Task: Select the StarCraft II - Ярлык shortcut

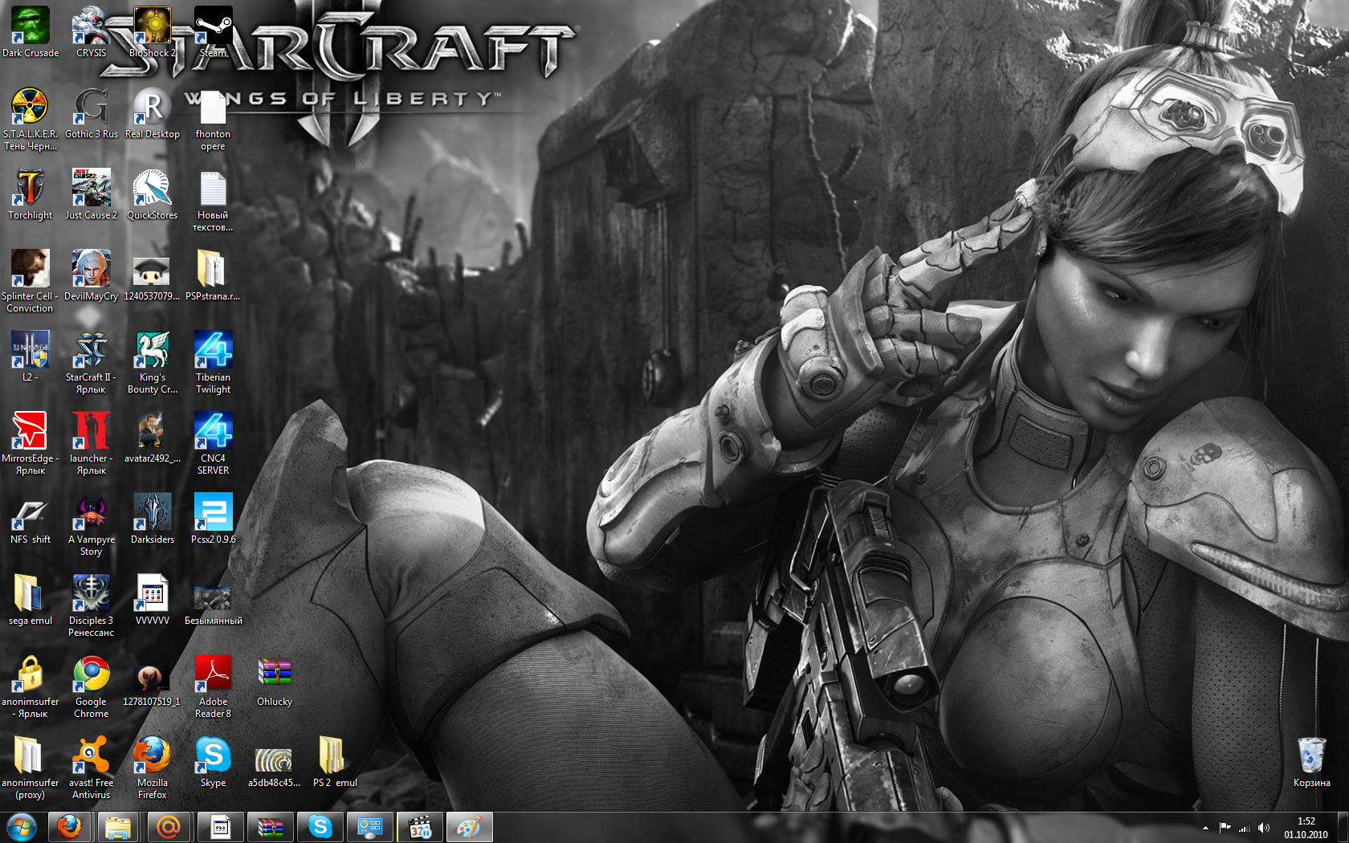Action: [x=92, y=362]
